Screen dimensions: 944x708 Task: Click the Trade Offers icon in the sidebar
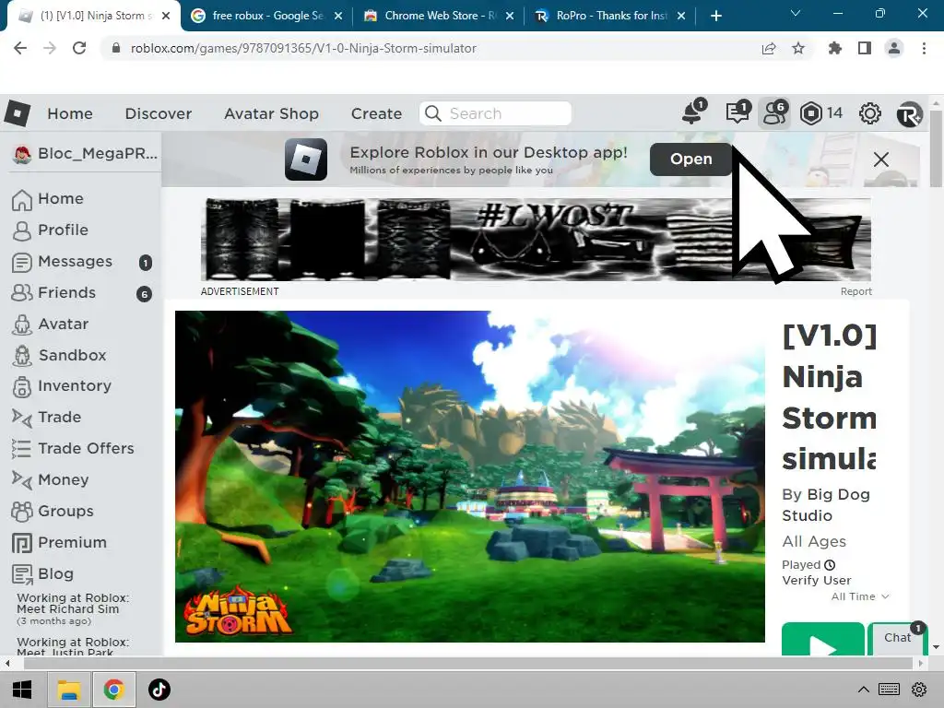(21, 449)
